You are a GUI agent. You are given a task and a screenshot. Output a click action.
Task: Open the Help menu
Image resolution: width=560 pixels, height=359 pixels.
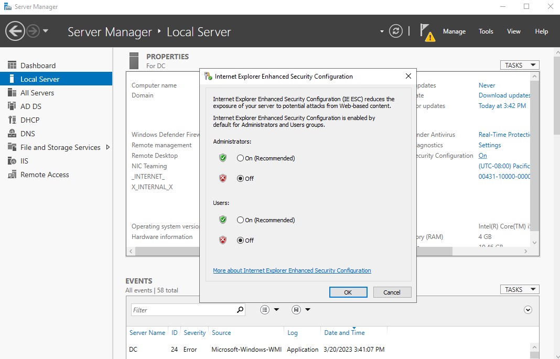pyautogui.click(x=541, y=31)
